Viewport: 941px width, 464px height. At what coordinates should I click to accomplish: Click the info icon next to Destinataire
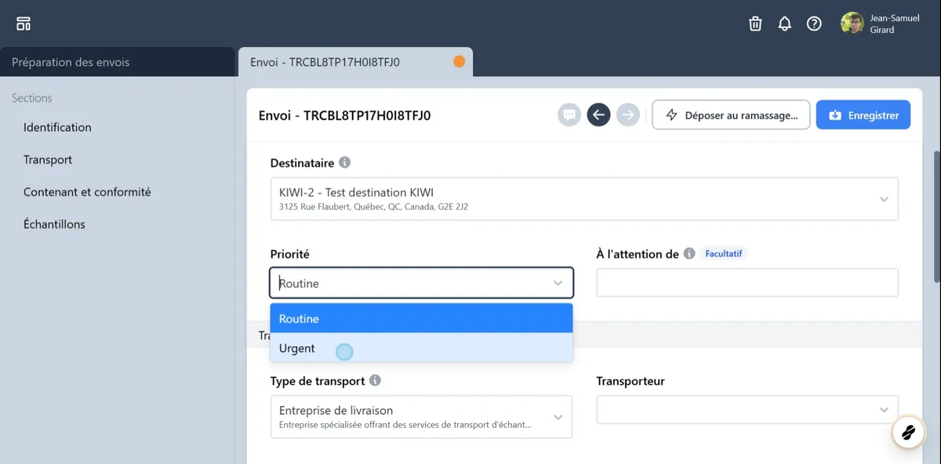[344, 162]
